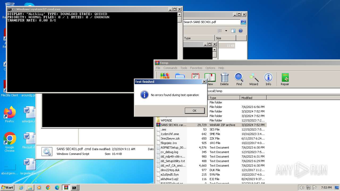The height and width of the screenshot is (191, 340).
Task: Click the clock showing 7:53 PM
Action: coord(326,188)
